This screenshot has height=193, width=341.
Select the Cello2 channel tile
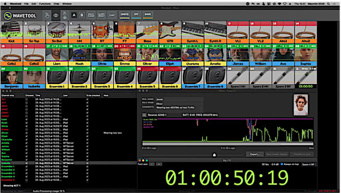click(34, 55)
